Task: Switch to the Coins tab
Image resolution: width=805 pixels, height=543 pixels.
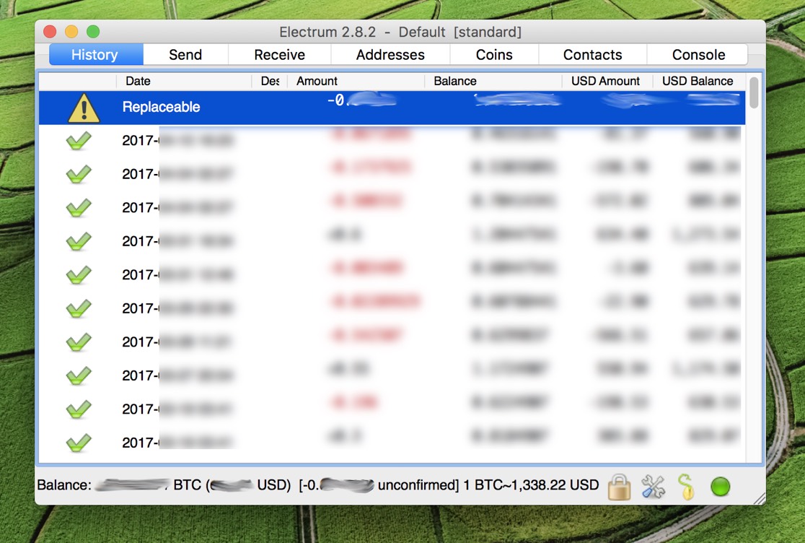Action: point(494,54)
